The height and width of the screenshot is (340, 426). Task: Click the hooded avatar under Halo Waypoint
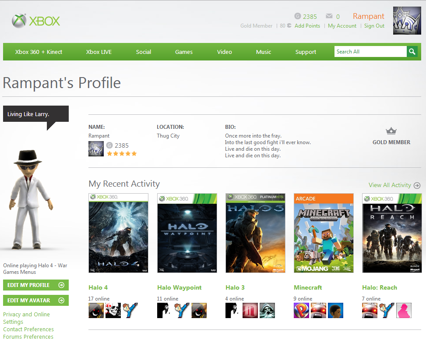[199, 310]
